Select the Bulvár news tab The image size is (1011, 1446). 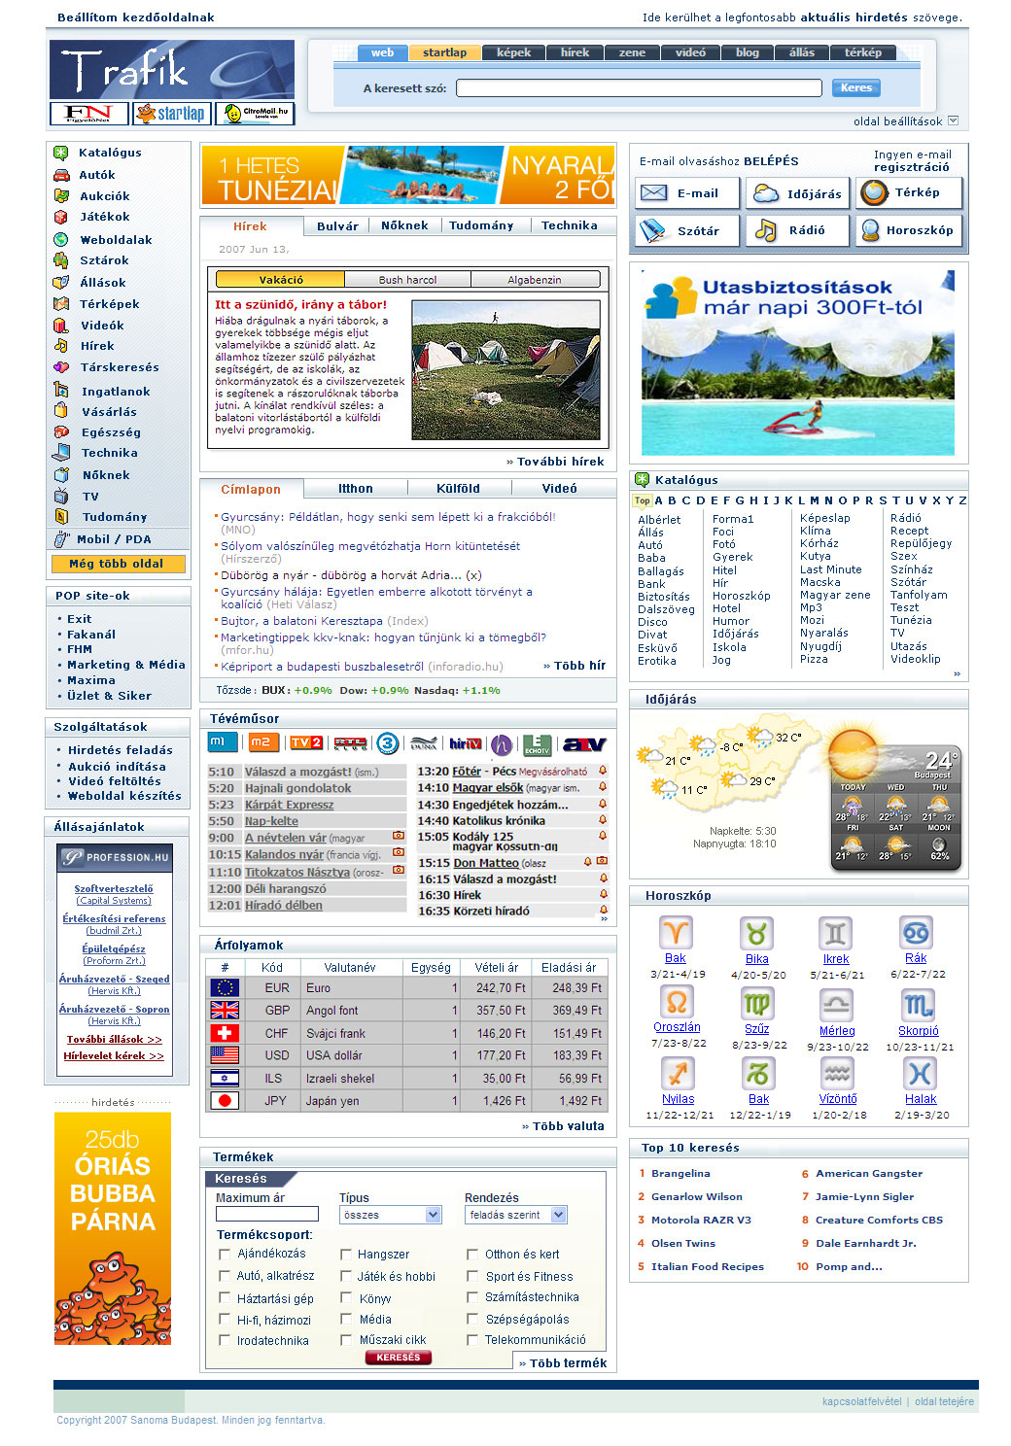(x=337, y=225)
